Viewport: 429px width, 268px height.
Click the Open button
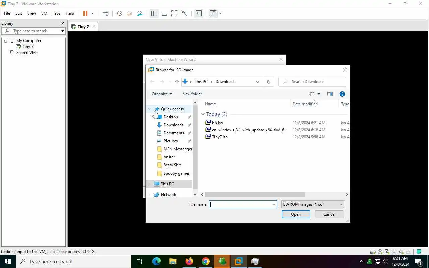(296, 214)
